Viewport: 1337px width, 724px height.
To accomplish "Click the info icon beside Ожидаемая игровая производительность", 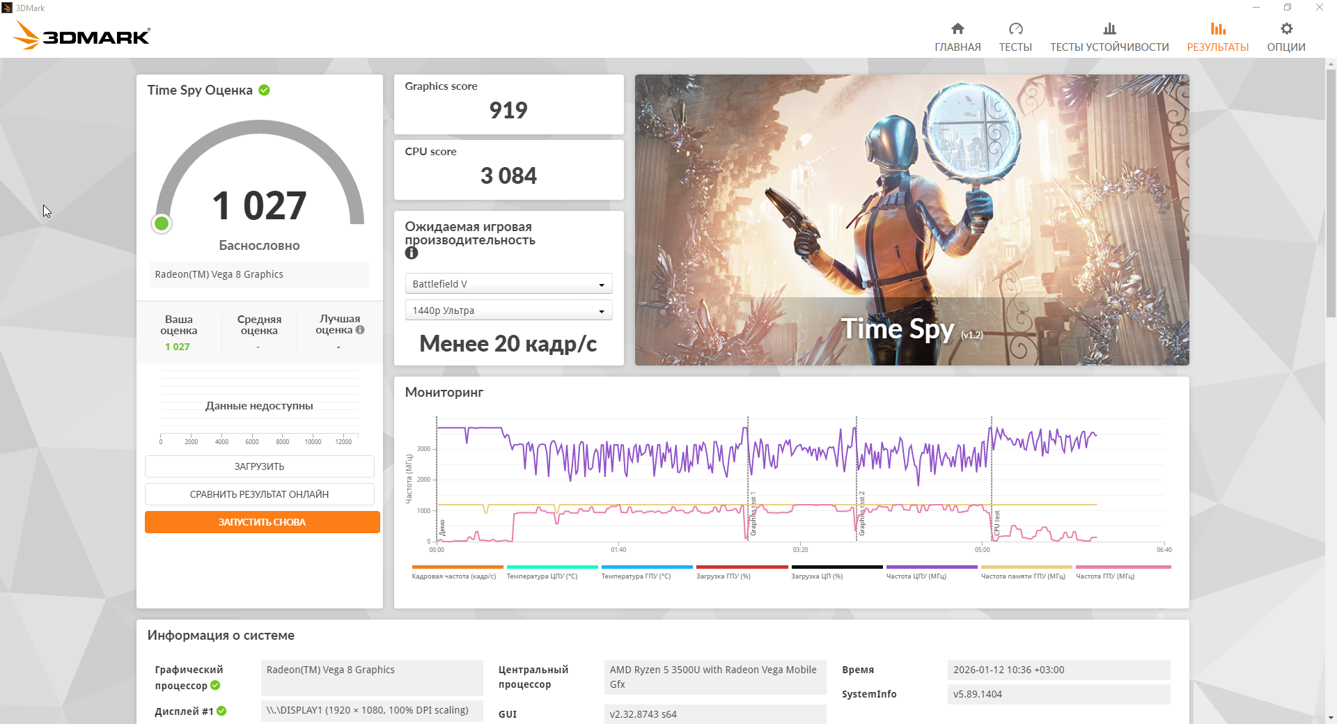I will (412, 253).
